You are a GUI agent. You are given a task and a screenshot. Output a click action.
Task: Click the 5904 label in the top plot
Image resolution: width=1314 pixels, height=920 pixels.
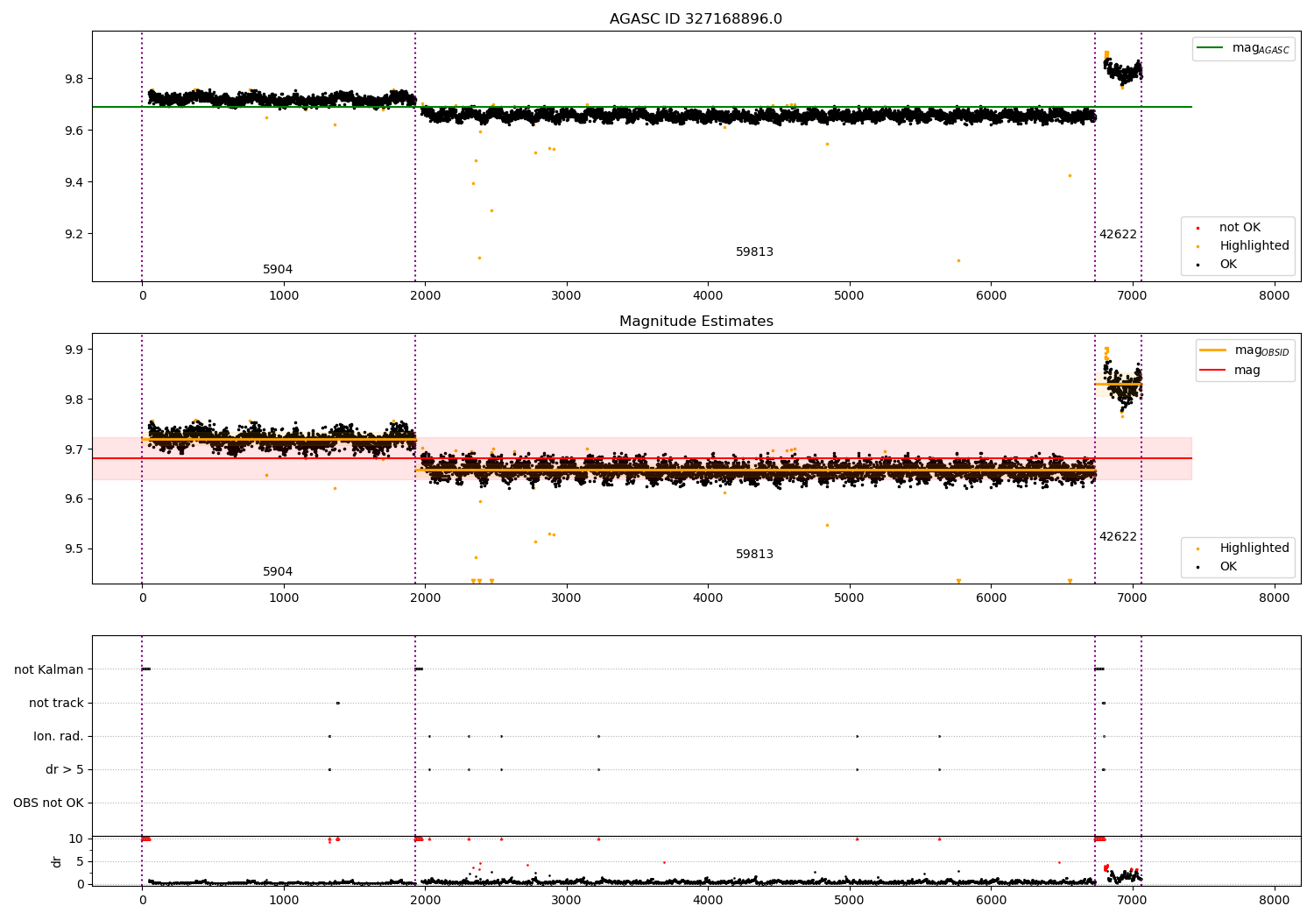[278, 270]
